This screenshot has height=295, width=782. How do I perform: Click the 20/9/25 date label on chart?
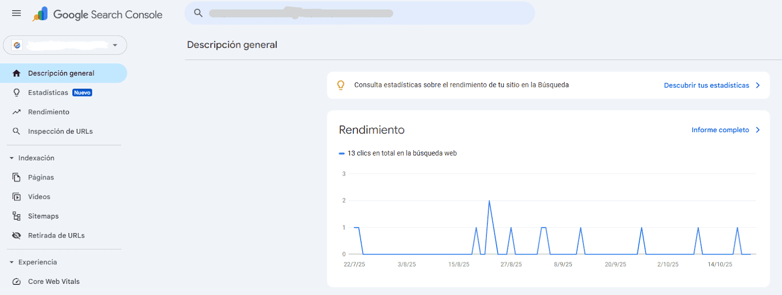click(x=615, y=264)
